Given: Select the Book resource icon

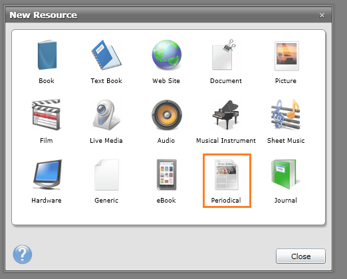Looking at the screenshot, I should 47,55.
